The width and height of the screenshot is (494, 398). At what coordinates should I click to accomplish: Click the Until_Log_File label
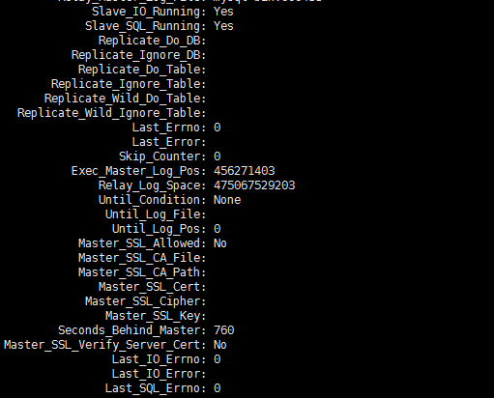pos(156,214)
